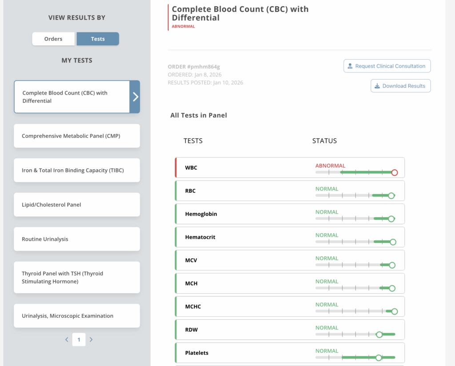The width and height of the screenshot is (455, 366).
Task: Click the left pagination arrow below My Tests
Action: pyautogui.click(x=67, y=339)
